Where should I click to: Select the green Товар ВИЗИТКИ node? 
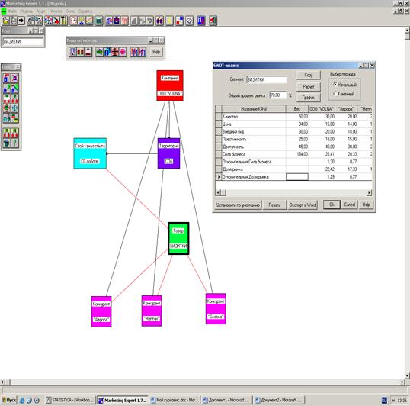click(x=178, y=238)
